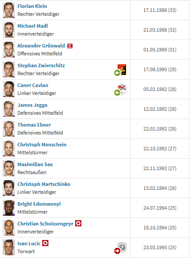Click the red departure arrow in Lucic's row
The height and width of the screenshot is (258, 190).
[117, 251]
